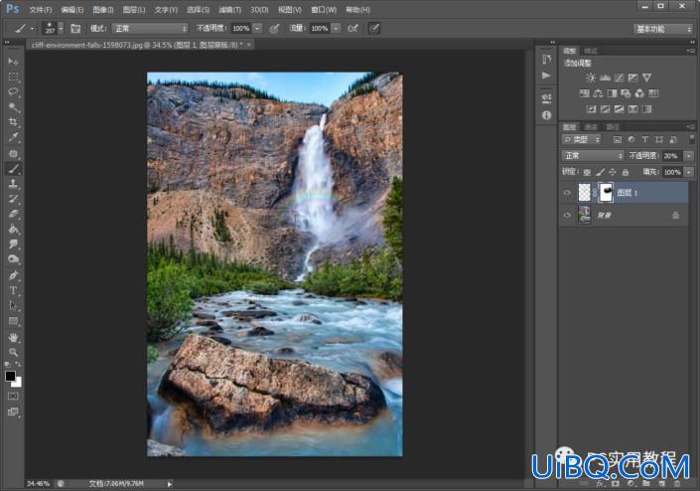Open the 文件(F) menu
Viewport: 700px width, 491px height.
(x=40, y=9)
